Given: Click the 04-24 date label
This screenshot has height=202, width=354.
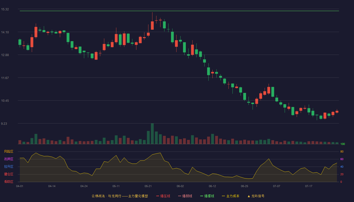Looking at the screenshot, I should 84,186.
